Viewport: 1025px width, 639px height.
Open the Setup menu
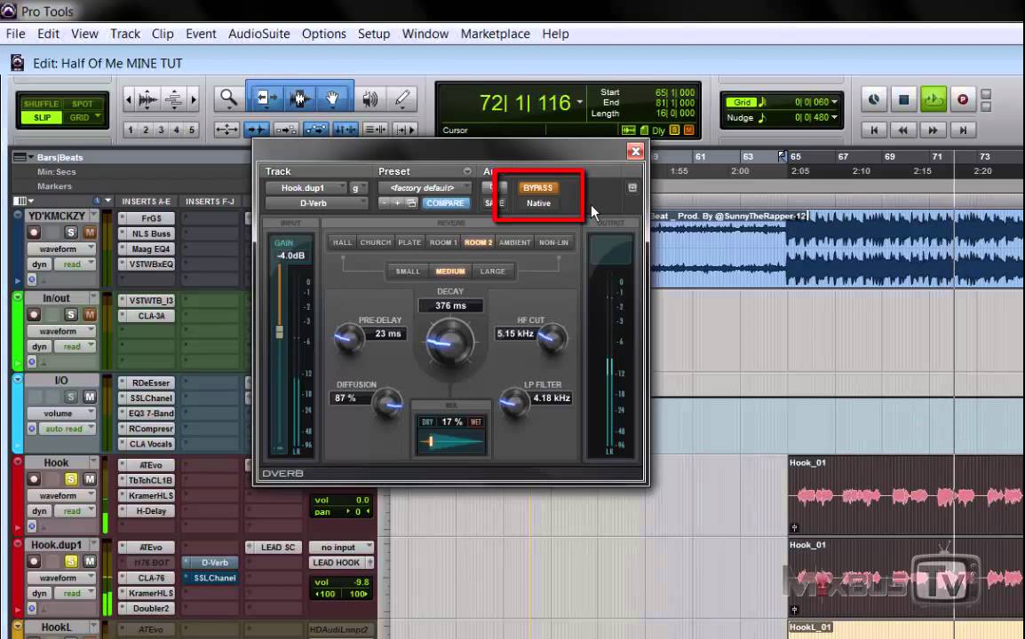(x=373, y=34)
